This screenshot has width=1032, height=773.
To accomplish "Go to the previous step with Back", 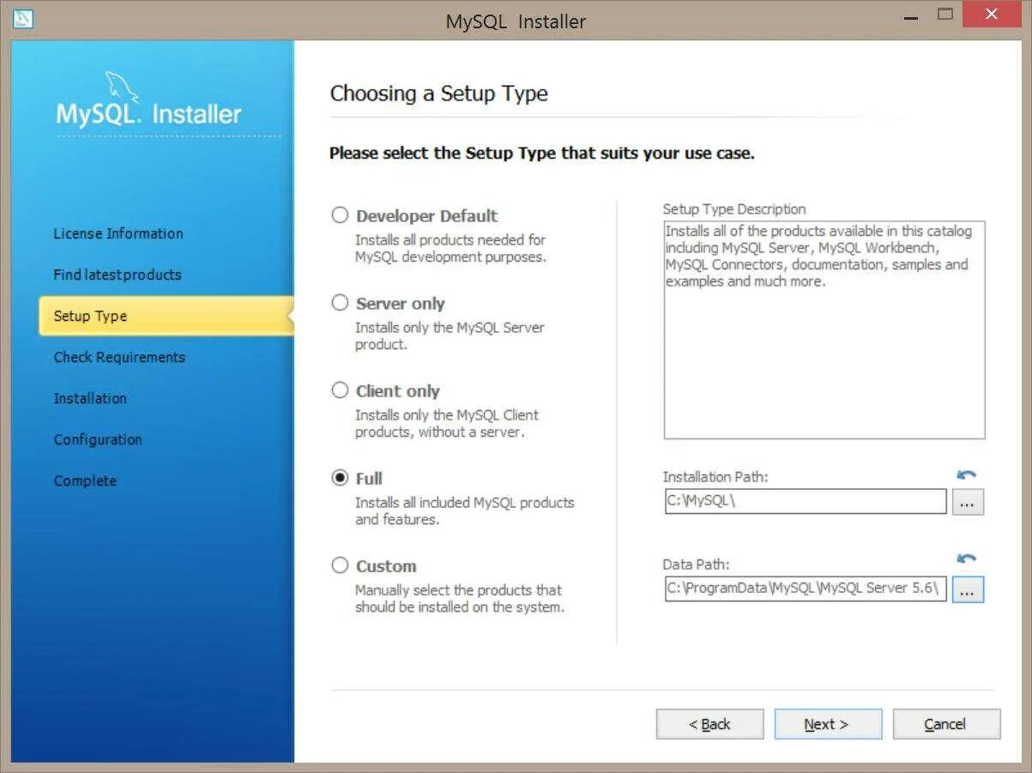I will [x=709, y=724].
